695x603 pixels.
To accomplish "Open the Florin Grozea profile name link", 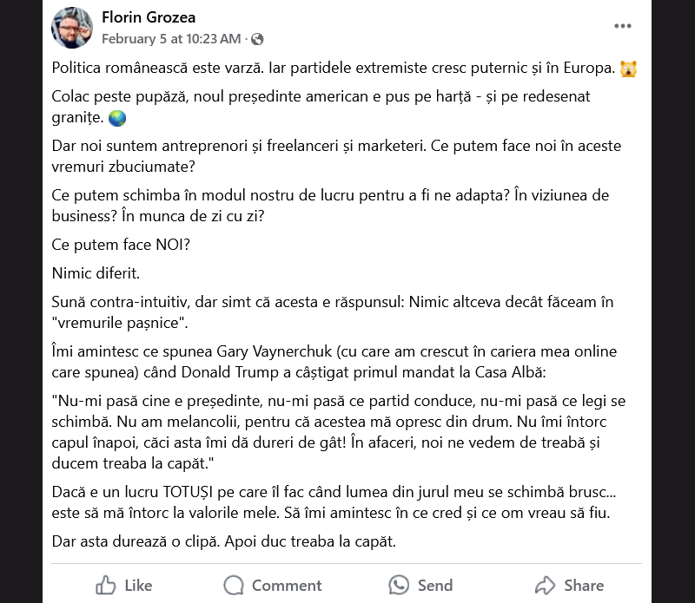I will 149,16.
